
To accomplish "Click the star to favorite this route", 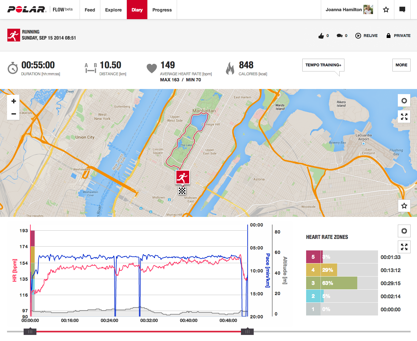I will [x=404, y=206].
